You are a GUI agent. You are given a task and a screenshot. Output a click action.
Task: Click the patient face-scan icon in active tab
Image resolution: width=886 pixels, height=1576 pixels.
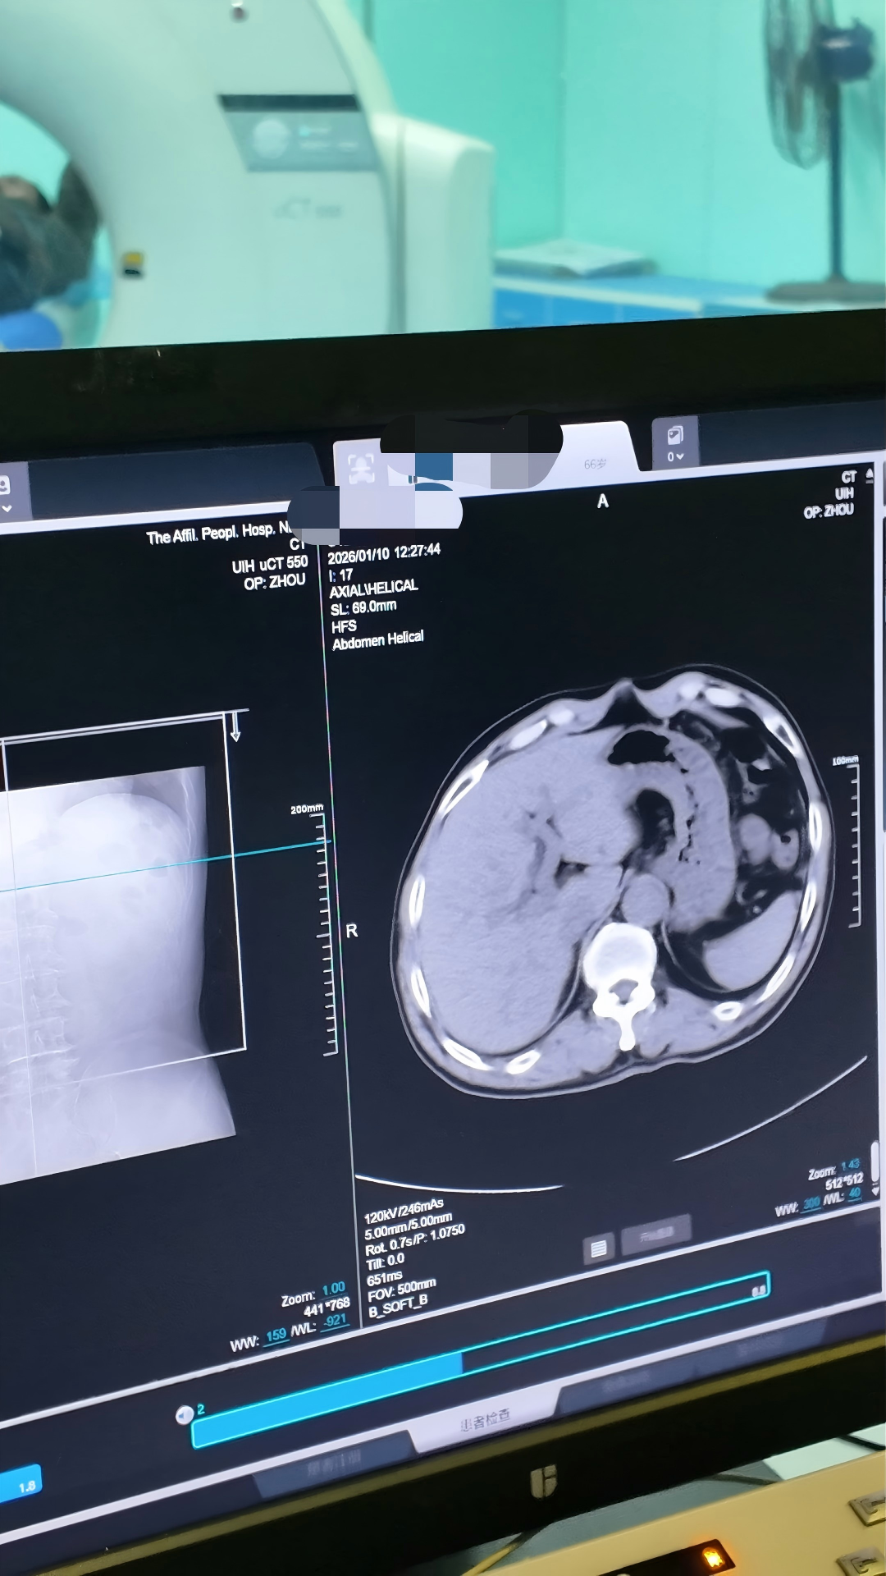[361, 469]
